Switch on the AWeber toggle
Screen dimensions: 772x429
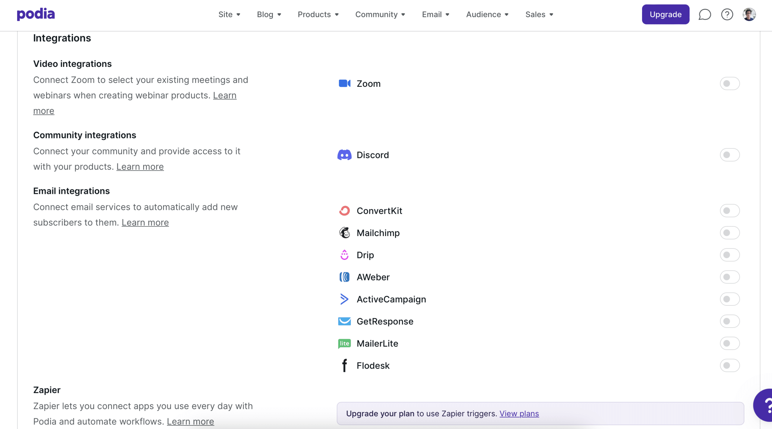pyautogui.click(x=730, y=277)
